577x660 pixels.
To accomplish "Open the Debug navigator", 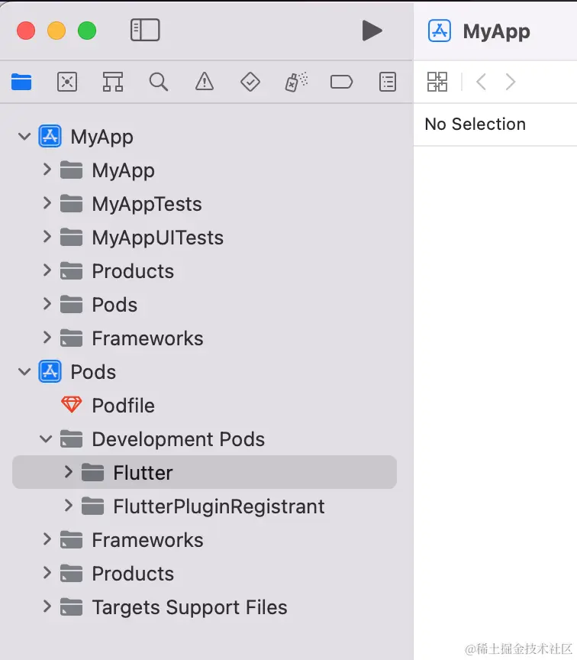I will [x=296, y=82].
